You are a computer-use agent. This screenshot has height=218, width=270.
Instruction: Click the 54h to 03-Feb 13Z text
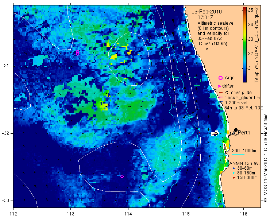[x=244, y=108]
